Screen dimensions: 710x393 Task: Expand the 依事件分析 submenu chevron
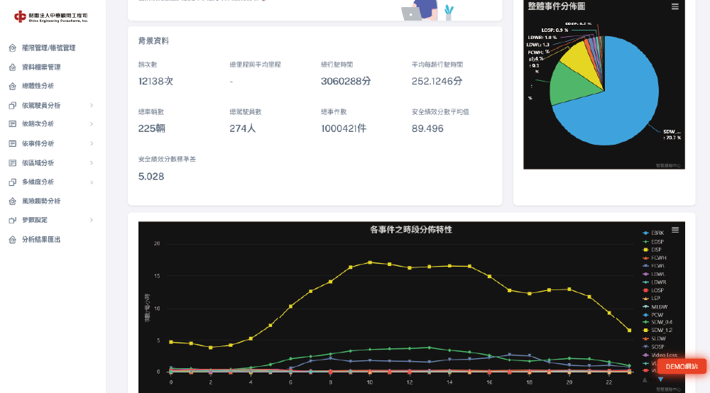coord(92,144)
